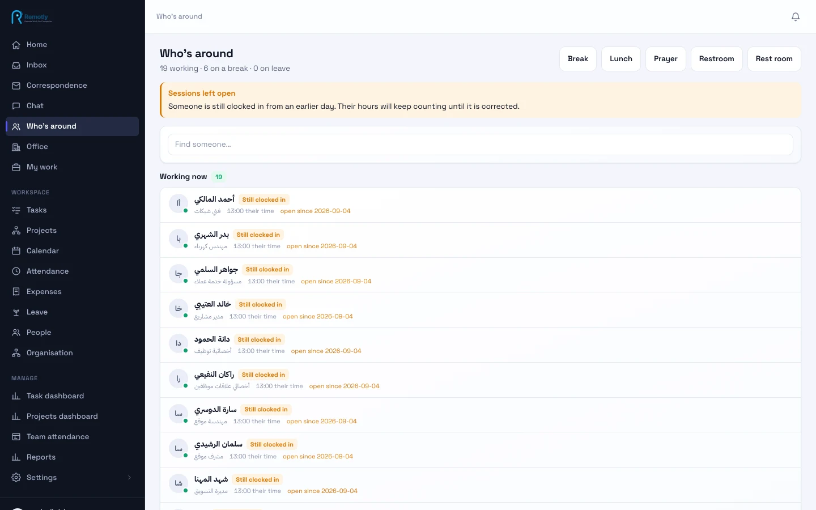Viewport: 816px width, 510px height.
Task: Start a Break
Action: [x=578, y=59]
